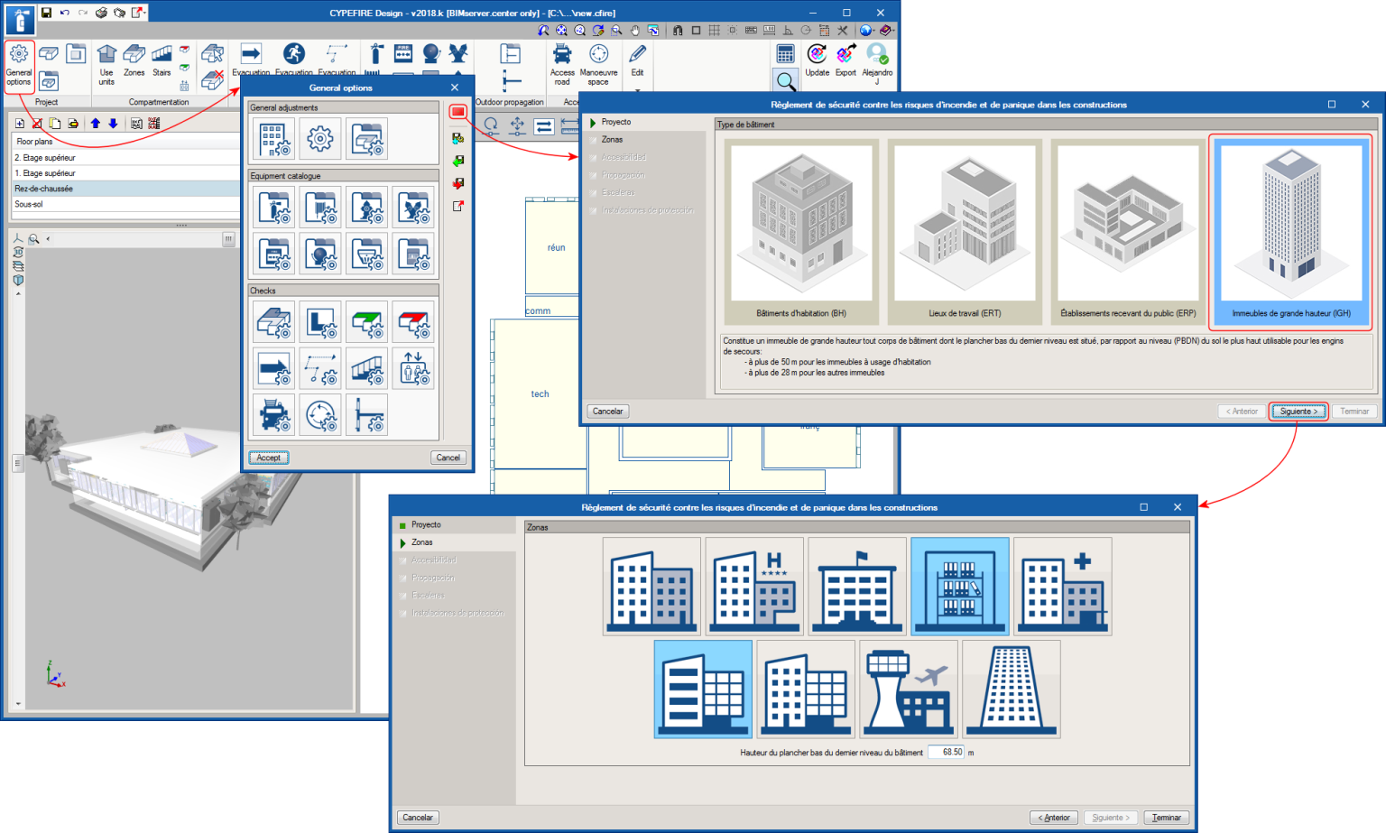Click the Siguiente button in the wizard
1386x833 pixels.
pos(1298,411)
